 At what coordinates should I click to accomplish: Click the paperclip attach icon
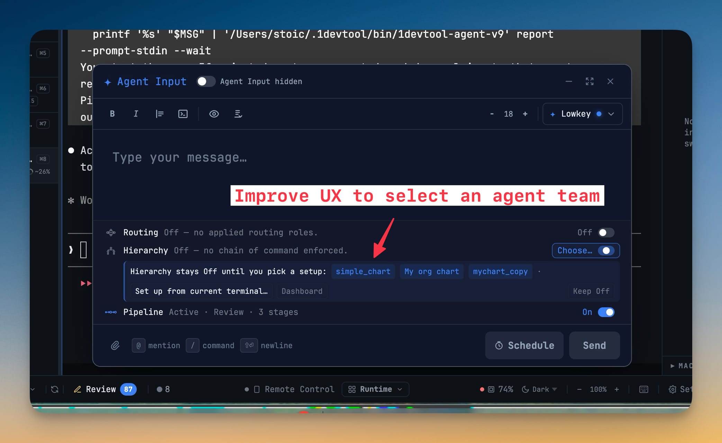pos(115,345)
